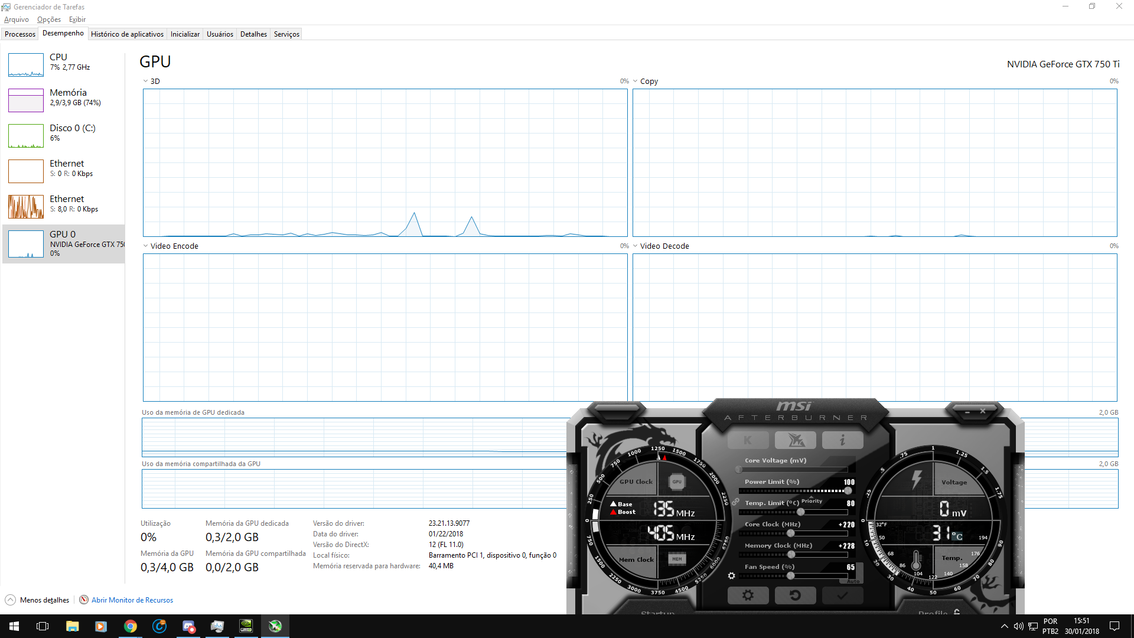1134x638 pixels.
Task: Toggle the fan speed Auto button
Action: pyautogui.click(x=853, y=581)
